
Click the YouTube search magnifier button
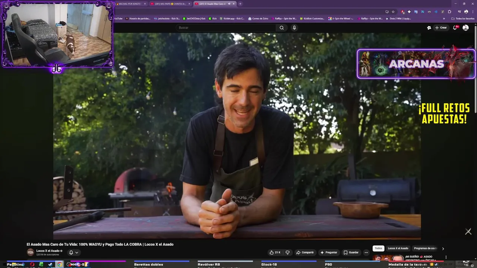[x=282, y=28]
